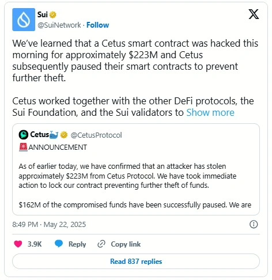Click the copy link chain icon
This screenshot has width=272, height=280.
(x=101, y=244)
